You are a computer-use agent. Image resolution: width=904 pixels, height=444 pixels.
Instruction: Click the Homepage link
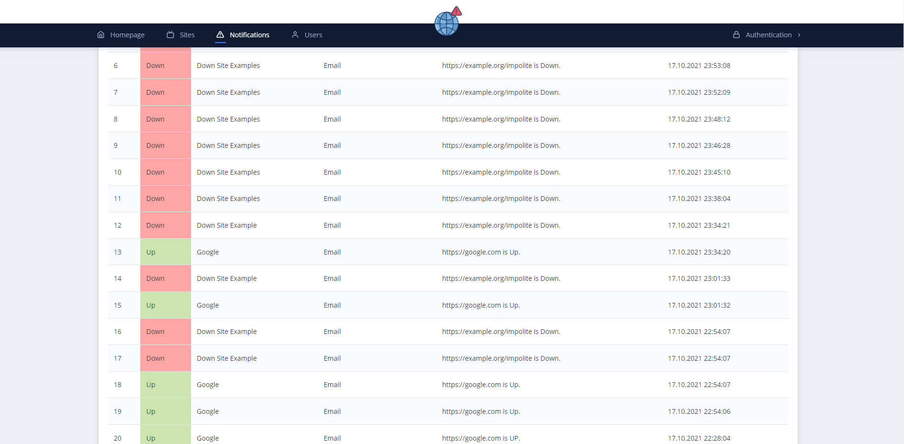pyautogui.click(x=127, y=34)
